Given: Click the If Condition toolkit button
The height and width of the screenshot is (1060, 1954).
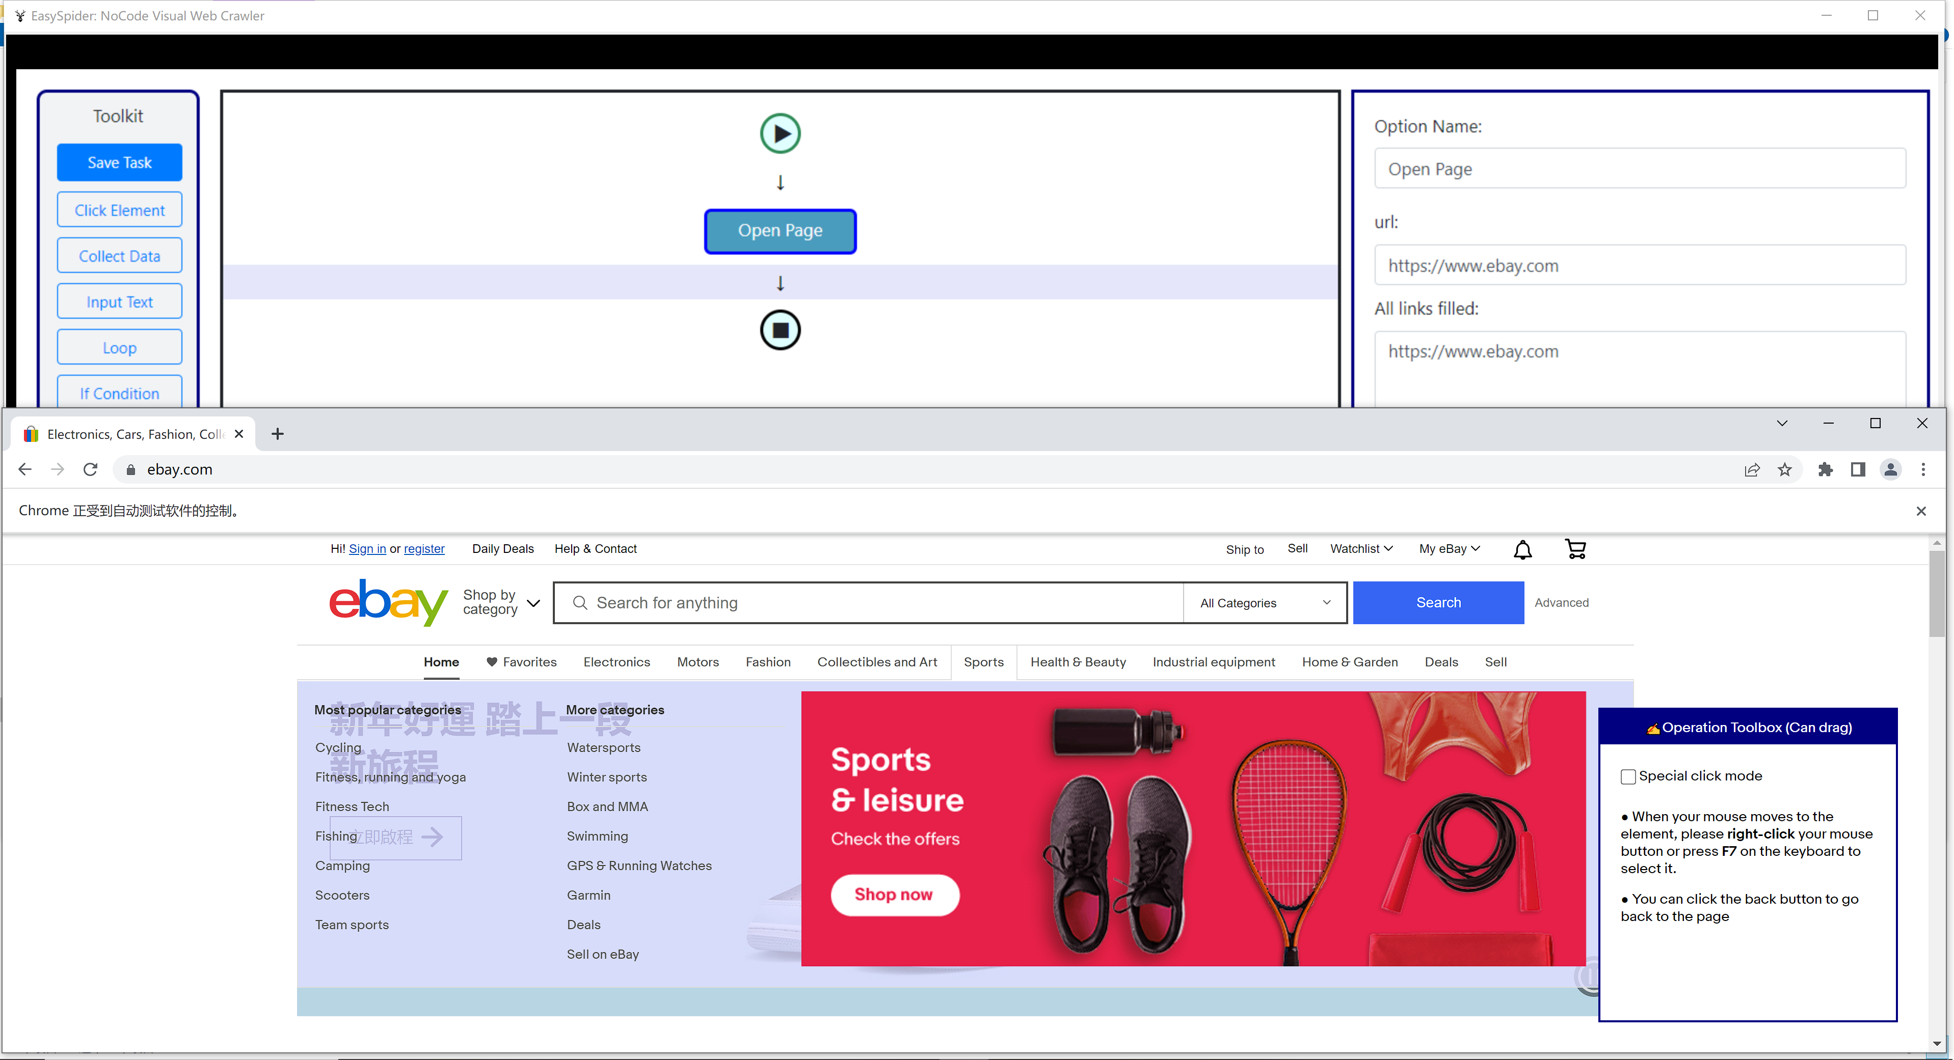Looking at the screenshot, I should click(120, 393).
